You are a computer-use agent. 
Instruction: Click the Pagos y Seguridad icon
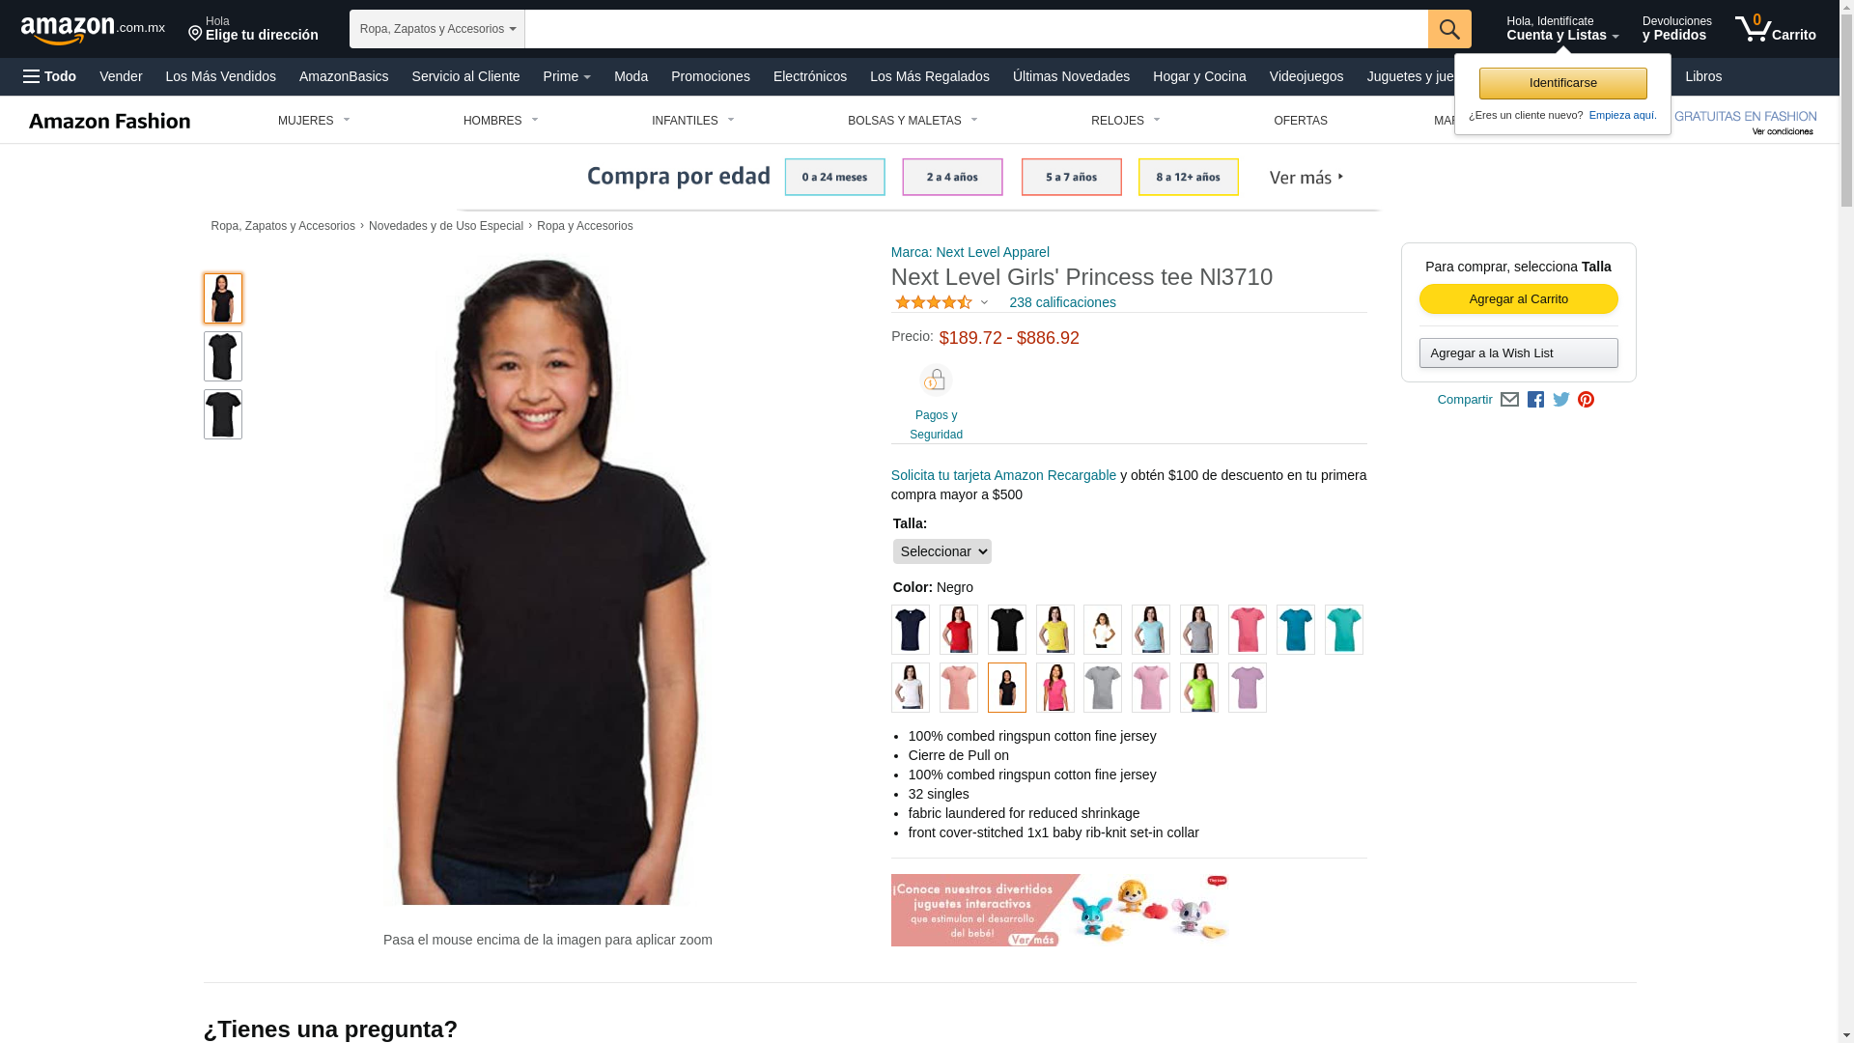[x=936, y=381]
